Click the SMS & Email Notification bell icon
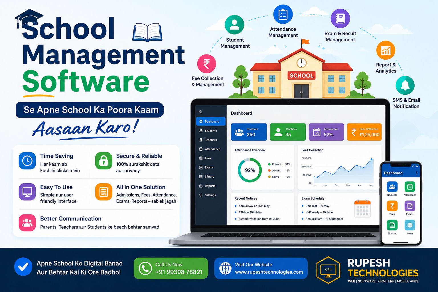This screenshot has width=438, height=292. click(x=405, y=85)
